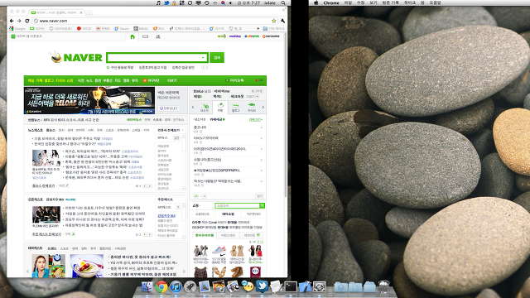This screenshot has height=298, width=530.
Task: Open the Google bookmark in the bookmarks bar
Action: (17, 29)
